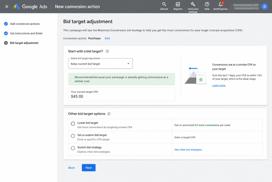Click the Enter a target CPA text
Viewport: 272px width, 182px height.
(185, 137)
